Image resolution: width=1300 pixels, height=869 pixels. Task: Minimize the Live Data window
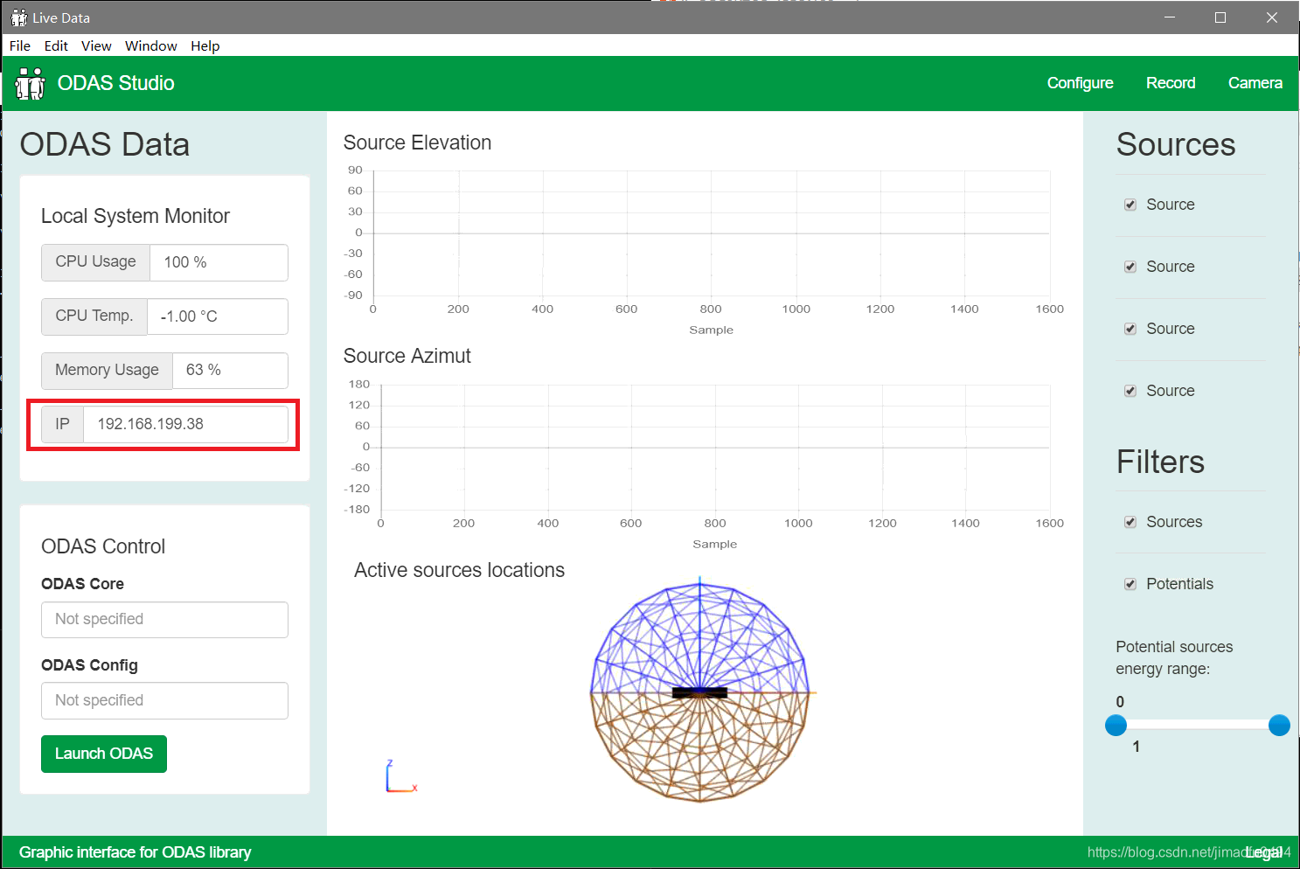click(1170, 17)
